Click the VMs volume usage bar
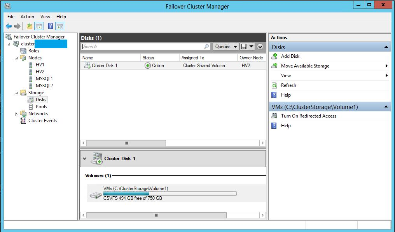Image resolution: width=395 pixels, height=232 pixels. click(x=170, y=193)
